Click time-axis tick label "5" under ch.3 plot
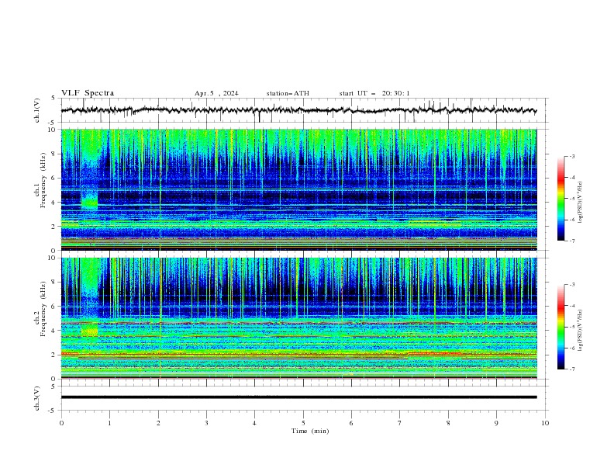The height and width of the screenshot is (475, 614). (x=303, y=423)
